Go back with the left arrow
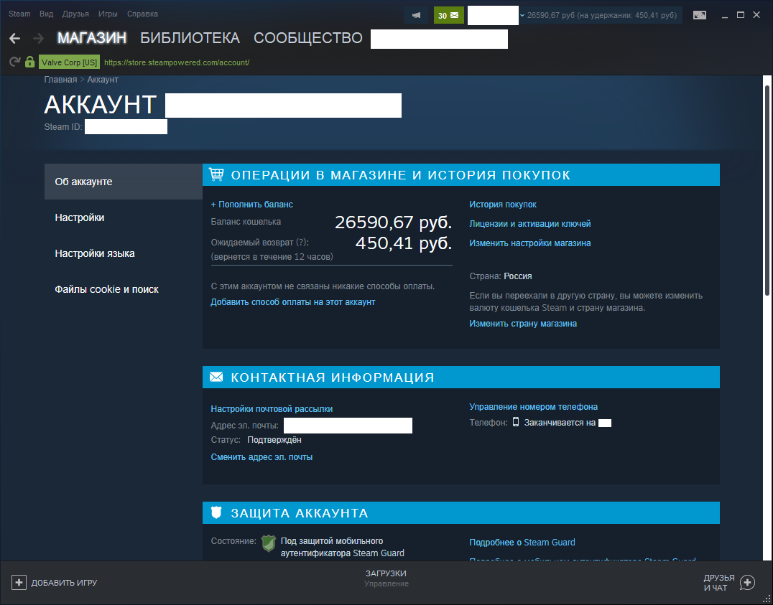 (15, 39)
